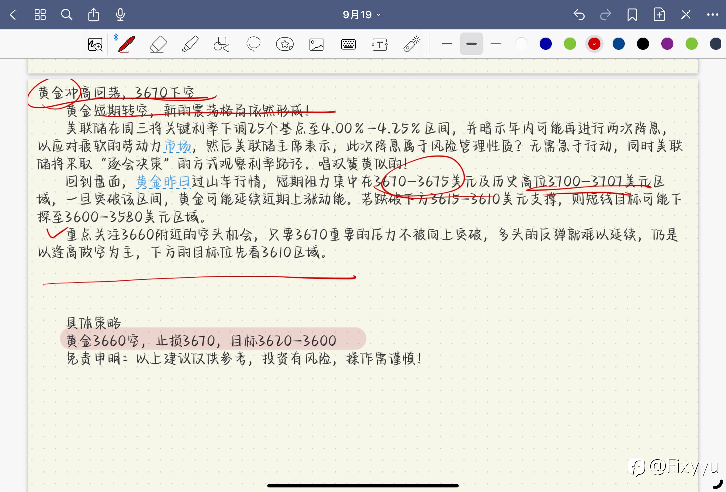
Task: Open the Shapes tool
Action: pos(222,44)
